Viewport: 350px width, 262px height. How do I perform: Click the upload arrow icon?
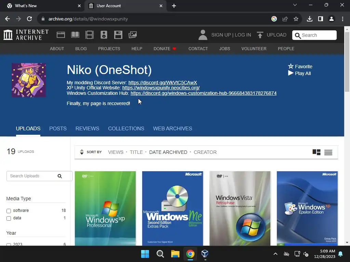click(260, 35)
